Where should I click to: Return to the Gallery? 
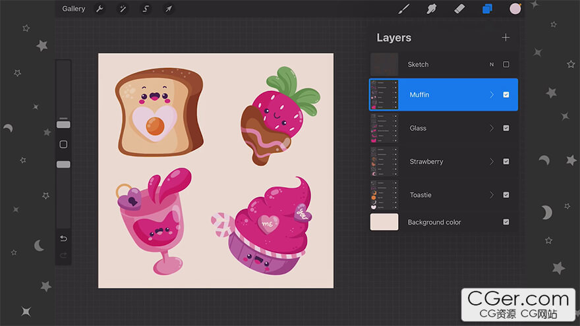pos(74,9)
